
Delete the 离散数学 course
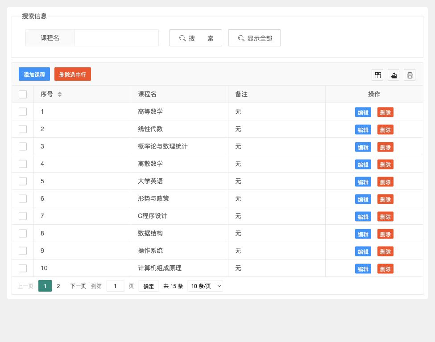coord(385,165)
